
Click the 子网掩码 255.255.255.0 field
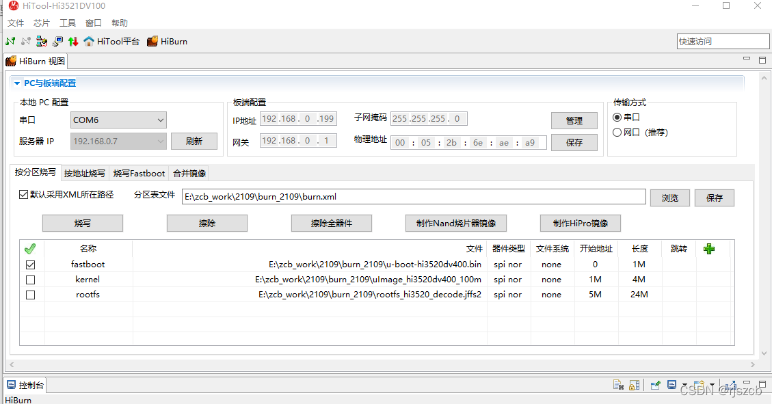pyautogui.click(x=429, y=118)
